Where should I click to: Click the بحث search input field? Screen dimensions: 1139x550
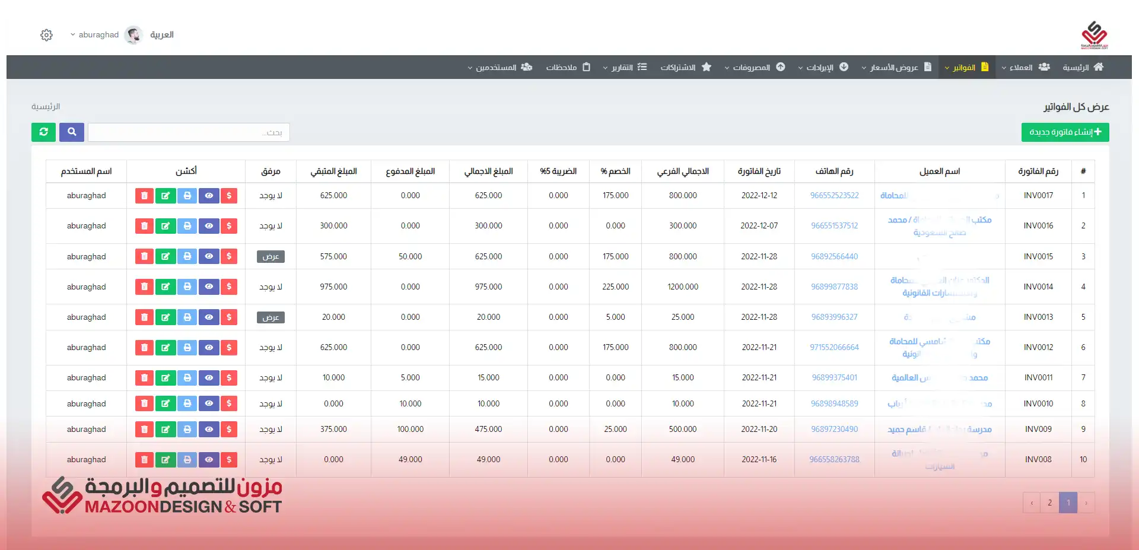(189, 132)
